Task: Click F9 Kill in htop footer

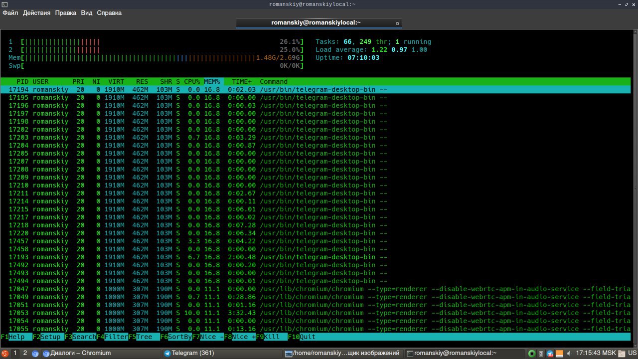Action: [272, 337]
